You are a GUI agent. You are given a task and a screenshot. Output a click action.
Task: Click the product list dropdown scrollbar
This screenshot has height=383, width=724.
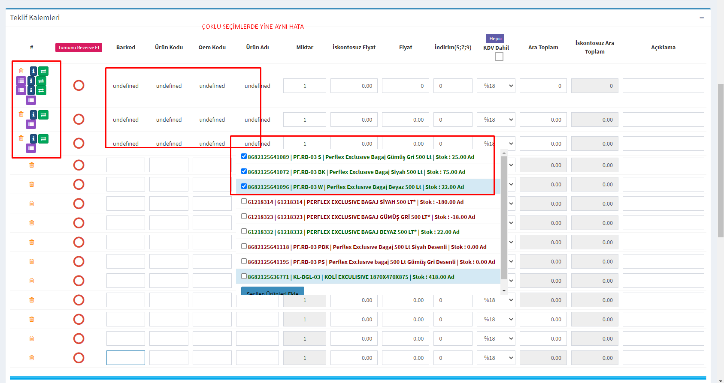(504, 214)
